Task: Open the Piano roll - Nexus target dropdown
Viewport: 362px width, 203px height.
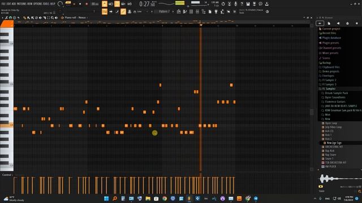Action: [x=75, y=17]
